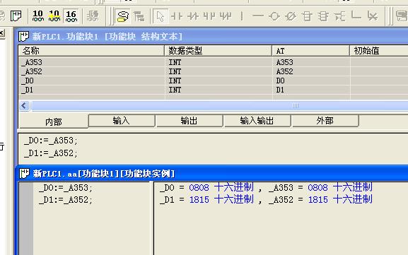Screen dimensions: 408x255
Task: Click AT address cell A352
Action: coord(285,71)
